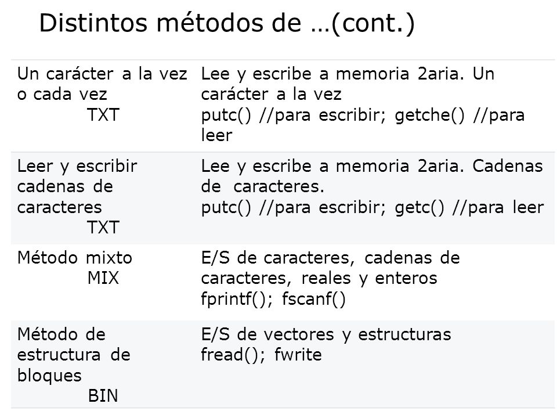Click the slide title 'Distintos métodos de …(cont.)'
The height and width of the screenshot is (418, 557).
227,23
